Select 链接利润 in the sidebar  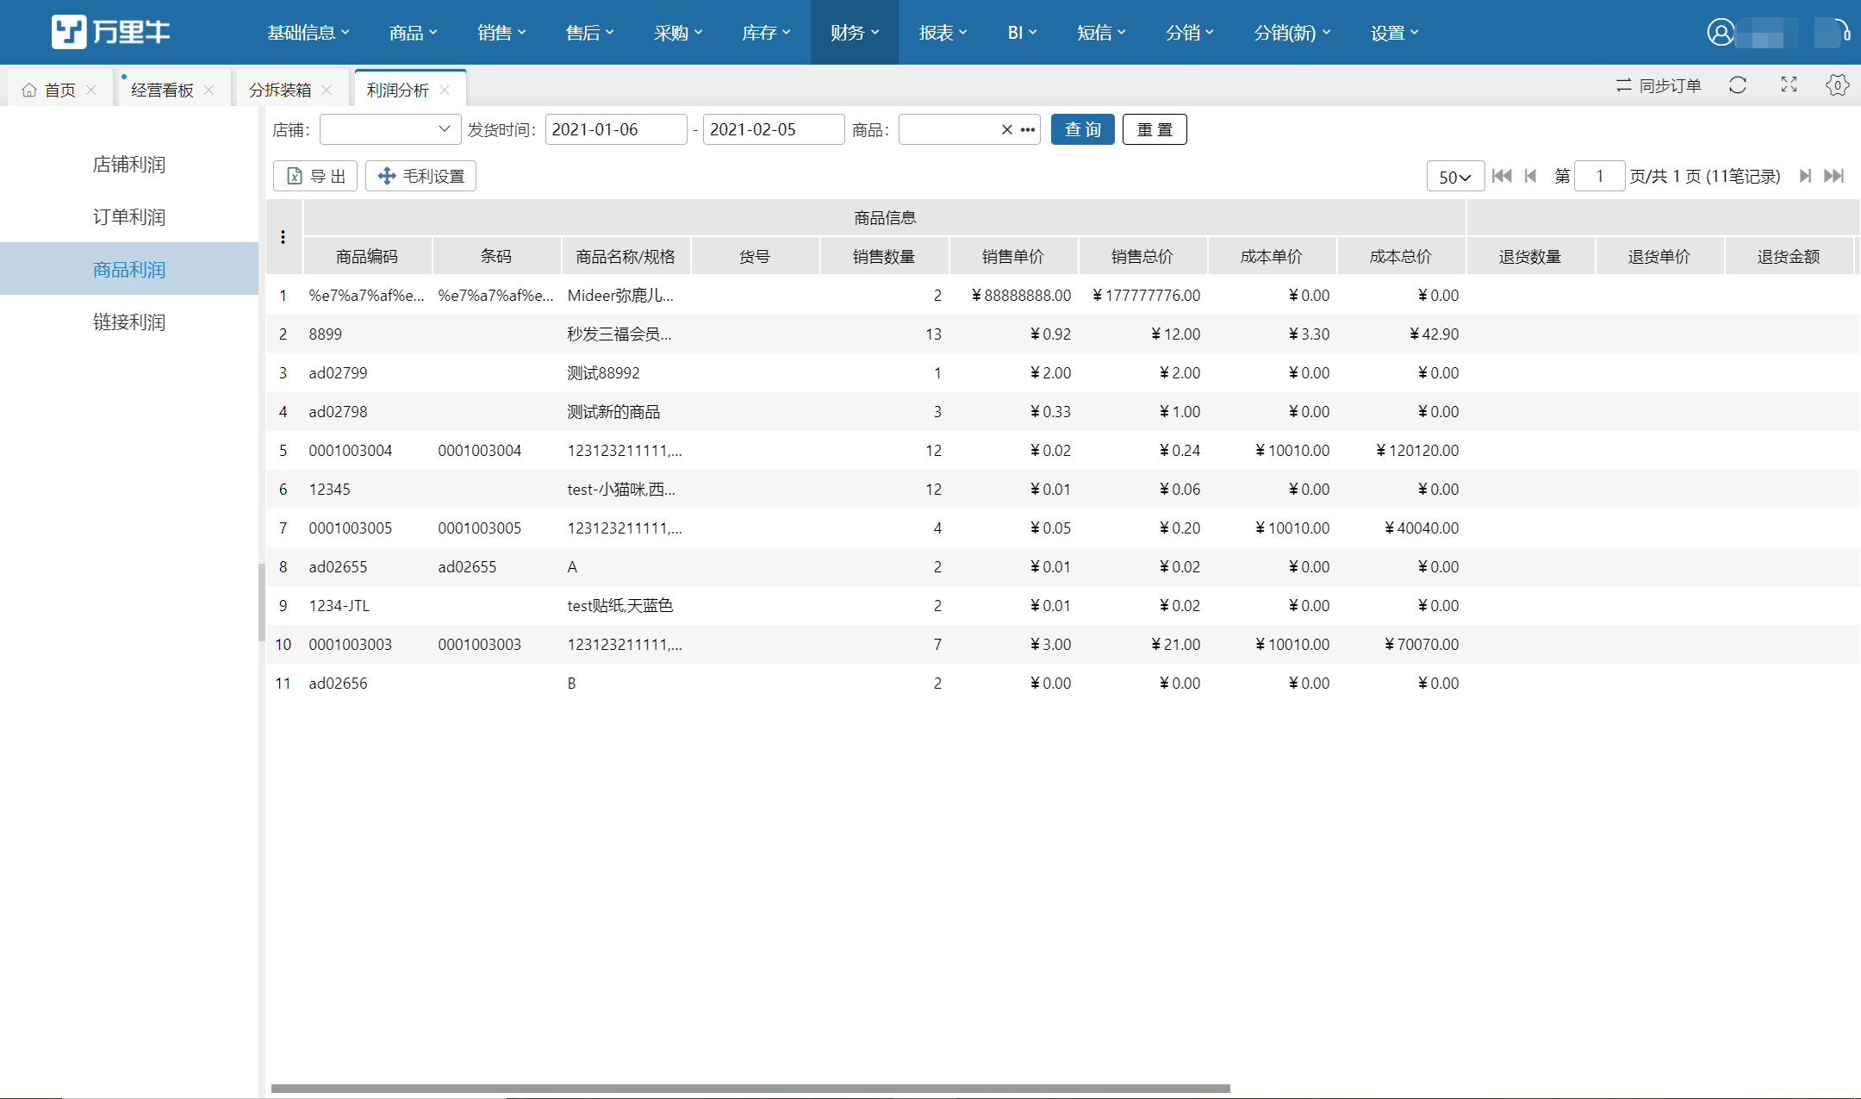(129, 322)
